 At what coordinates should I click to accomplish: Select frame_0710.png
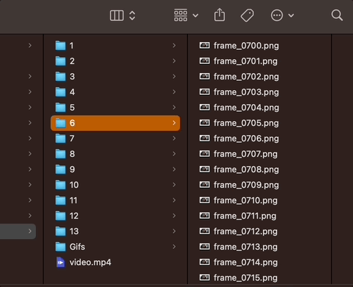[245, 200]
